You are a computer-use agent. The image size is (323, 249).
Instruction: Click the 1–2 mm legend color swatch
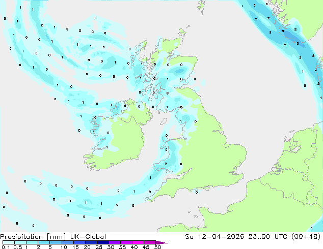[x=32, y=242]
